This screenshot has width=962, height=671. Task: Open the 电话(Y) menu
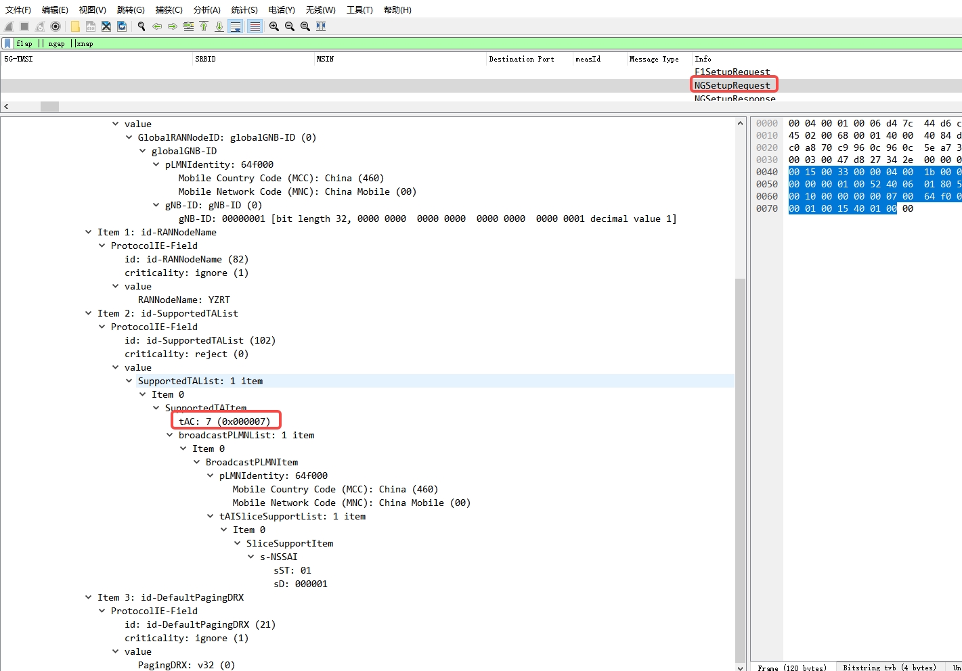tap(282, 9)
